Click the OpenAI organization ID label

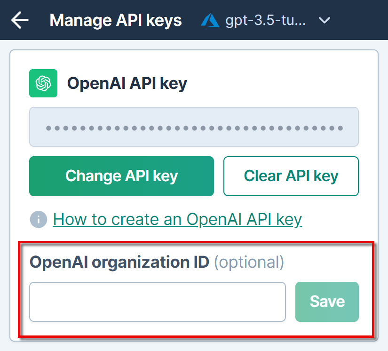119,262
